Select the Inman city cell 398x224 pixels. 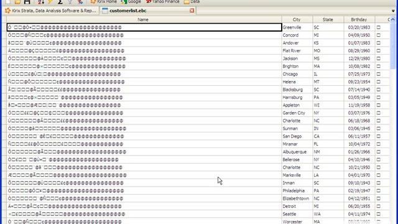[297, 183]
